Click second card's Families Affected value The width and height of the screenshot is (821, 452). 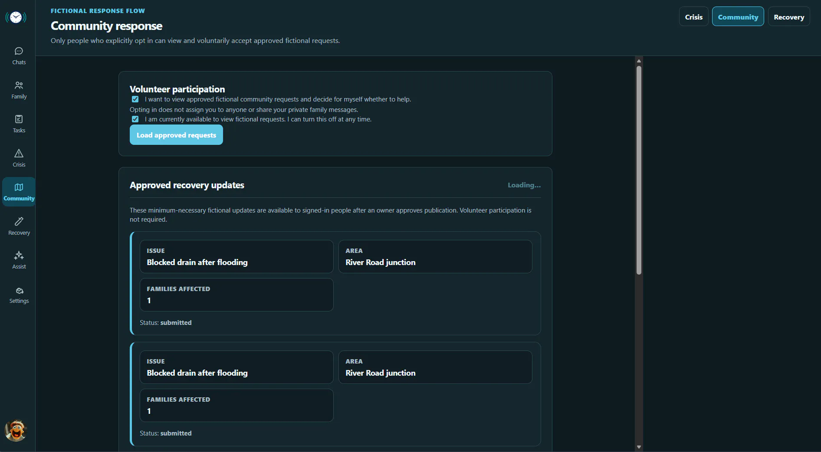point(149,411)
